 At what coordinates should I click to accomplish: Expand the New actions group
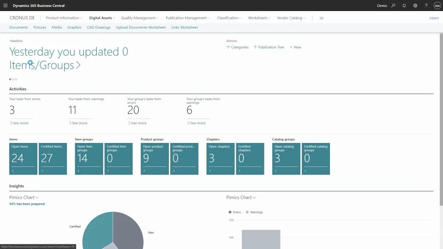295,47
